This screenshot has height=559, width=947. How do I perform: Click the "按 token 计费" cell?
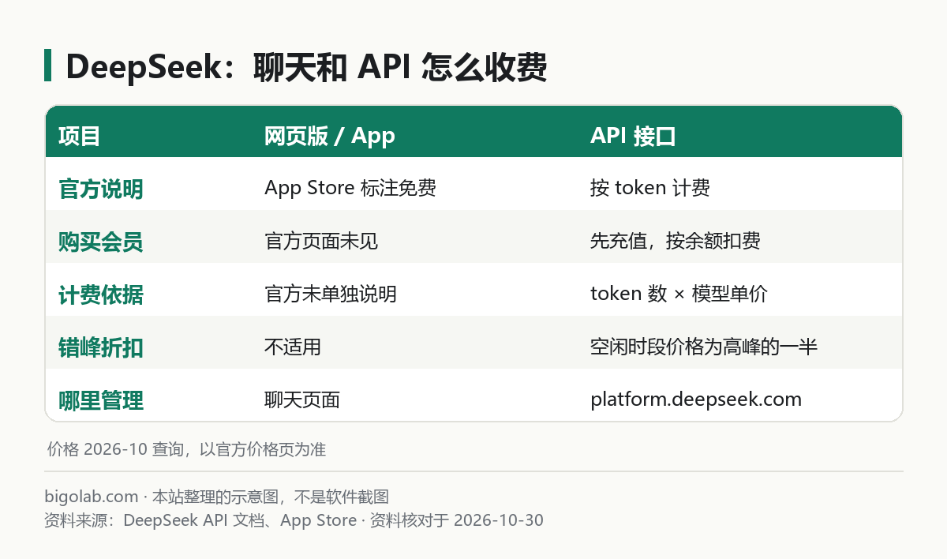click(650, 188)
